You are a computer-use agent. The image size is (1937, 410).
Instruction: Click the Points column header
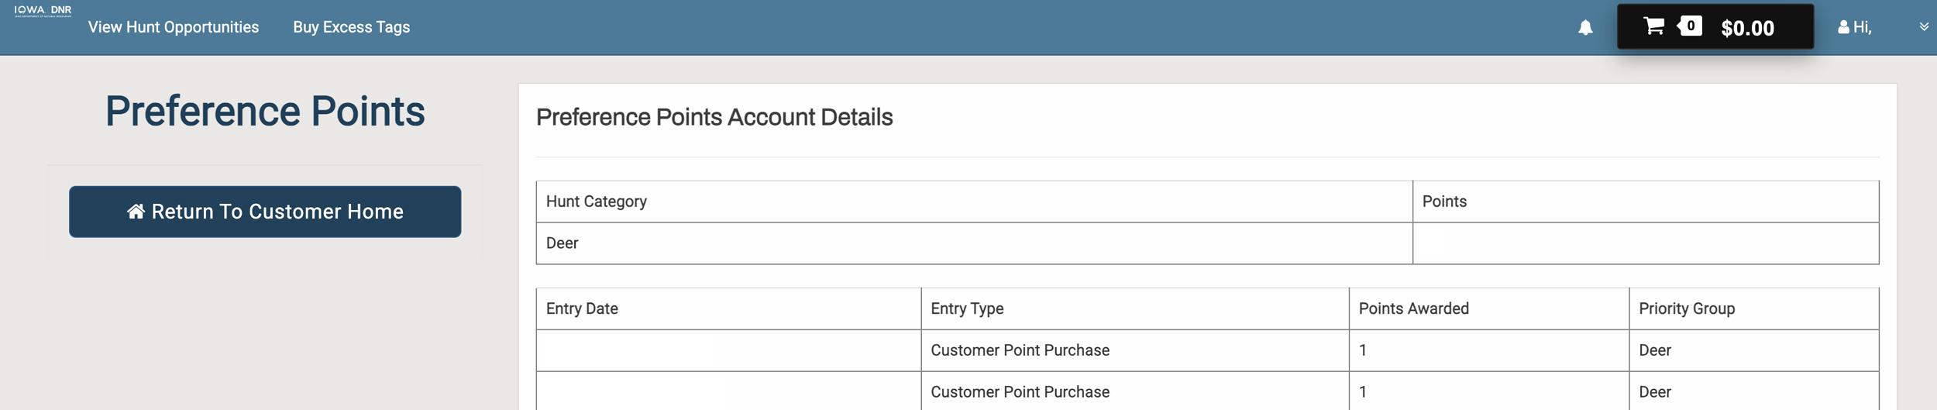click(x=1444, y=202)
